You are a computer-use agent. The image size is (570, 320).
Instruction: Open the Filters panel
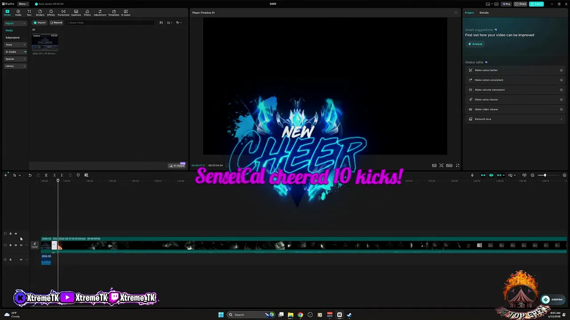(x=87, y=12)
